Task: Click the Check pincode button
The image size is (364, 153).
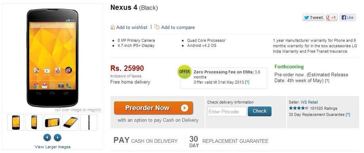Action: pos(259,111)
